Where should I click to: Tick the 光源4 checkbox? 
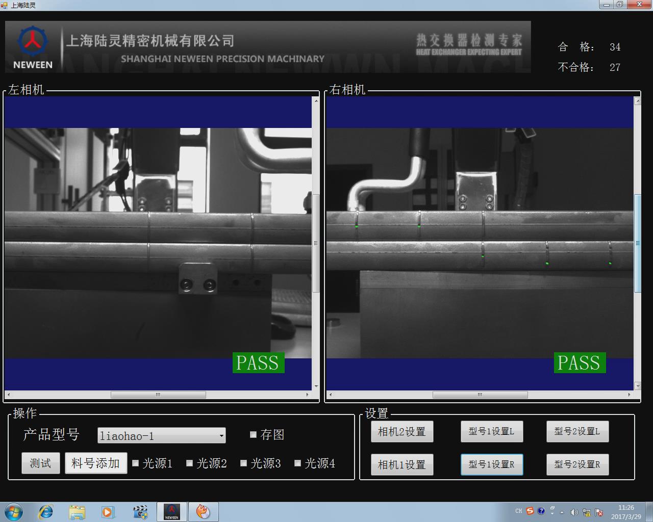pyautogui.click(x=298, y=463)
